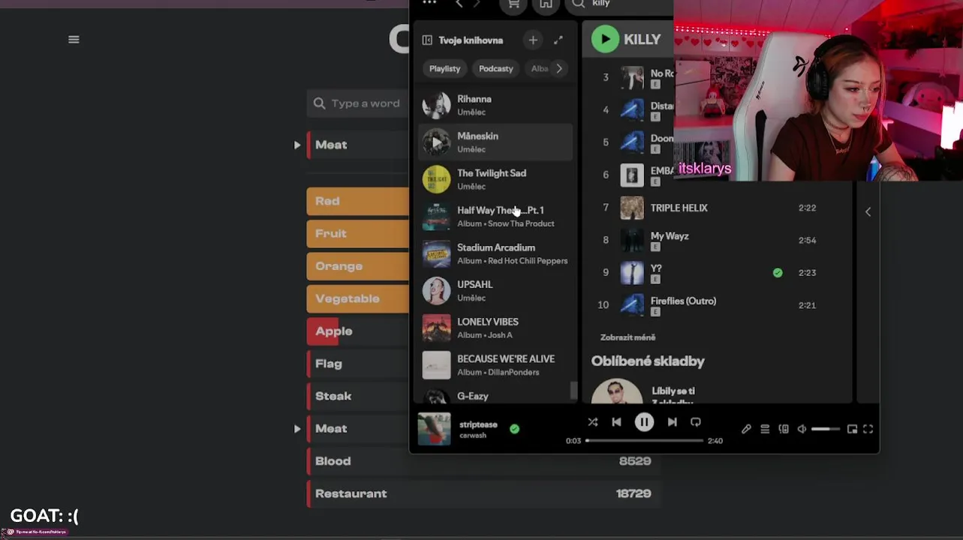Screen dimensions: 963x540
Task: Open BECAUSE WE'RE ALIVE album entry
Action: (495, 365)
